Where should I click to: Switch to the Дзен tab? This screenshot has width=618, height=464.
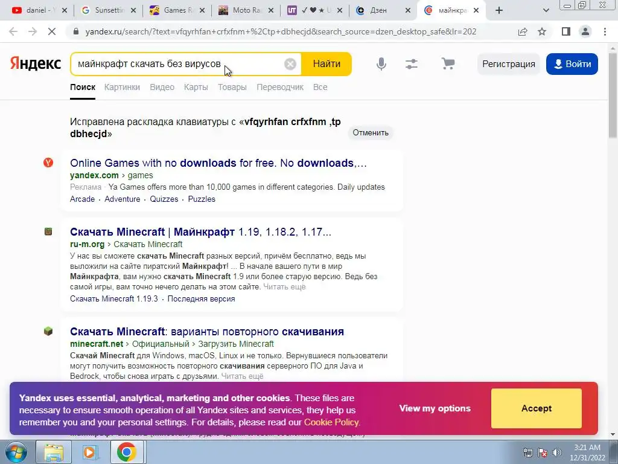pyautogui.click(x=378, y=11)
